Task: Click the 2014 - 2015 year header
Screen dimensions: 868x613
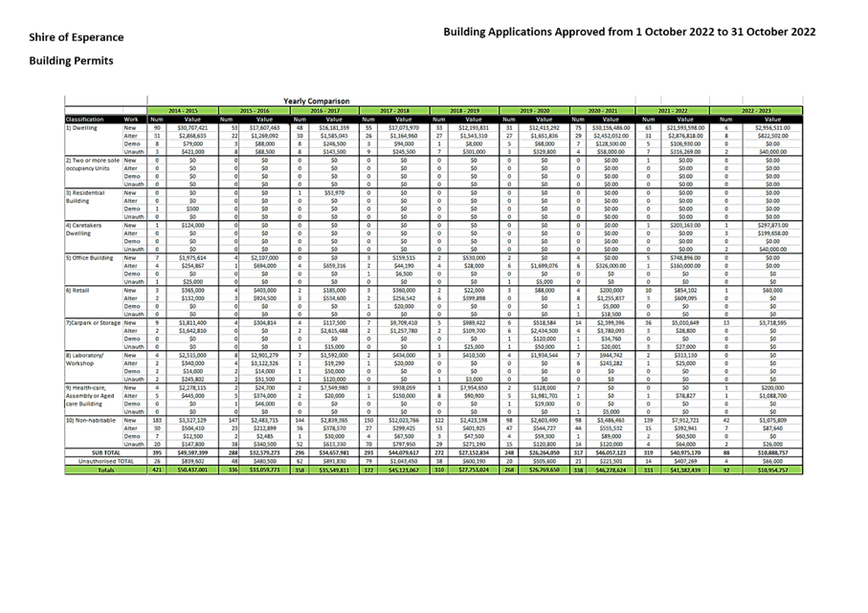Action: tap(182, 111)
